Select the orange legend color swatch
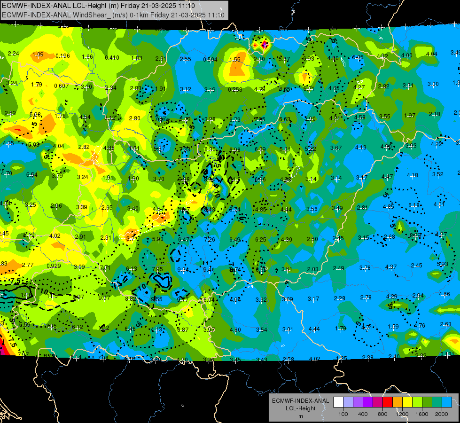Viewport: 460px width, 423px height. 398,402
